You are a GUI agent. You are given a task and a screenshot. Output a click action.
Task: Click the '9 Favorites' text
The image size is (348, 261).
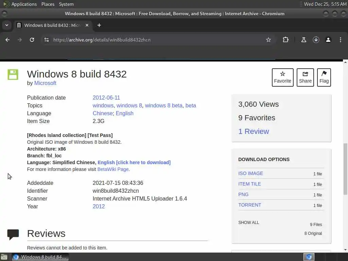pos(257,118)
